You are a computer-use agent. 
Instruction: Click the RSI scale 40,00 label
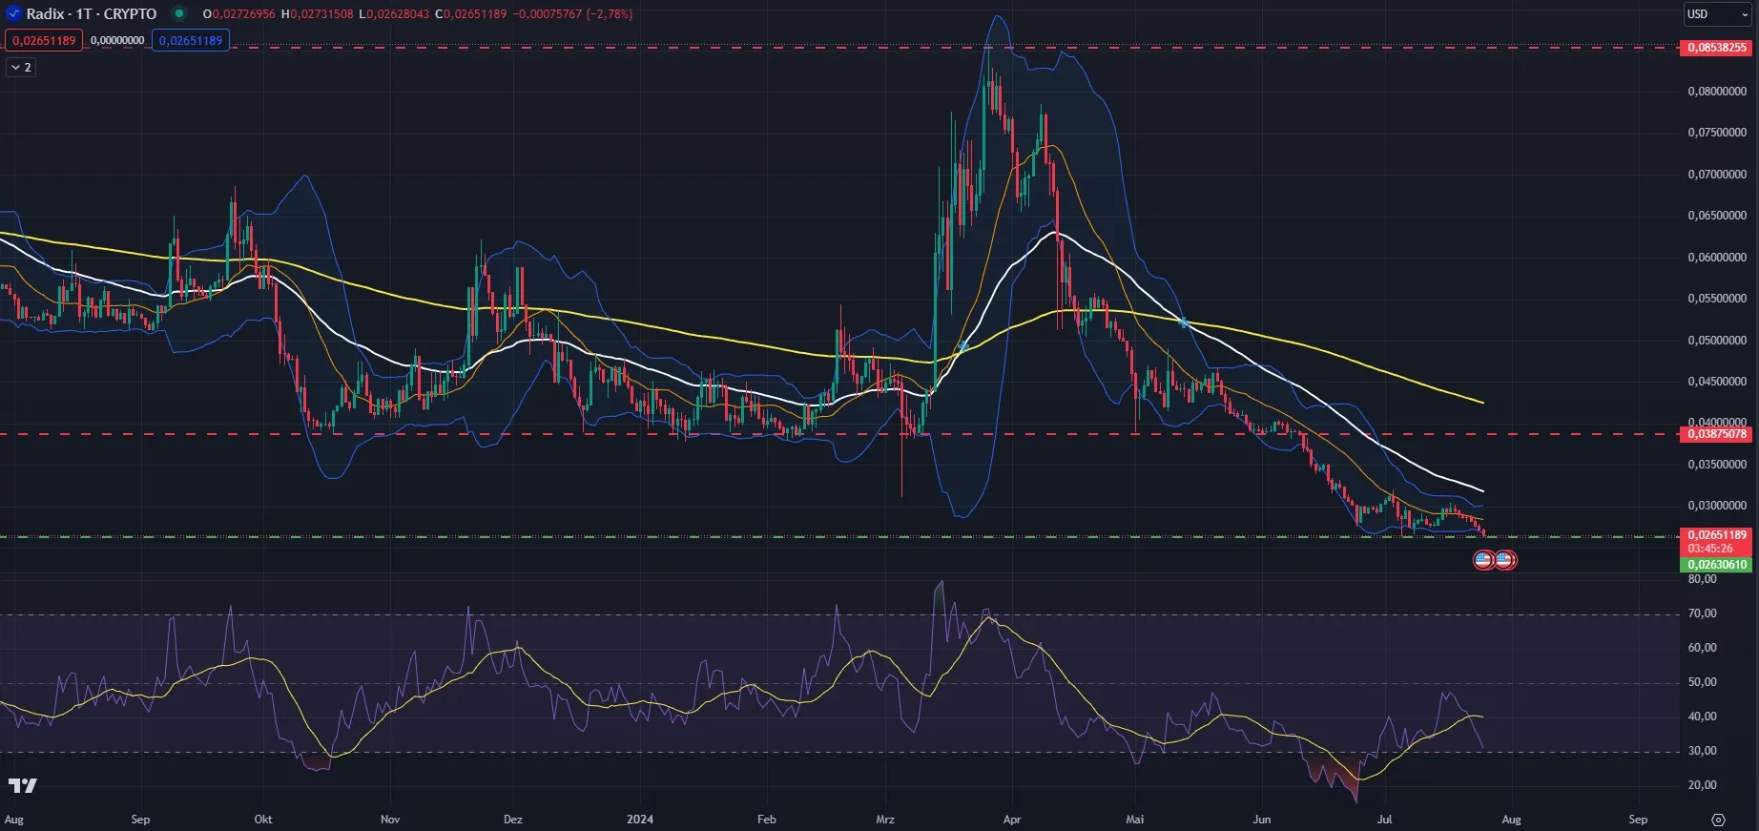(x=1702, y=717)
